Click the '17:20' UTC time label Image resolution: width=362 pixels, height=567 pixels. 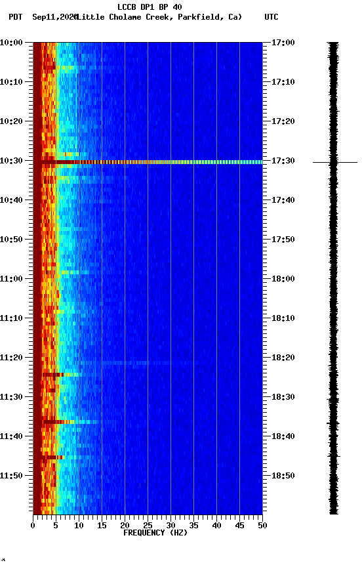pos(283,121)
